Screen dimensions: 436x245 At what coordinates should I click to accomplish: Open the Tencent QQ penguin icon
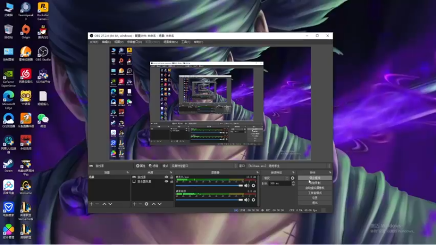(43, 32)
